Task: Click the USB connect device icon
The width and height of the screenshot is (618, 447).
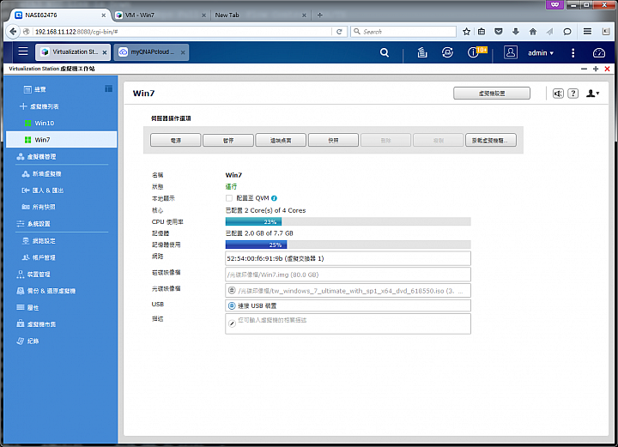Action: pyautogui.click(x=232, y=305)
